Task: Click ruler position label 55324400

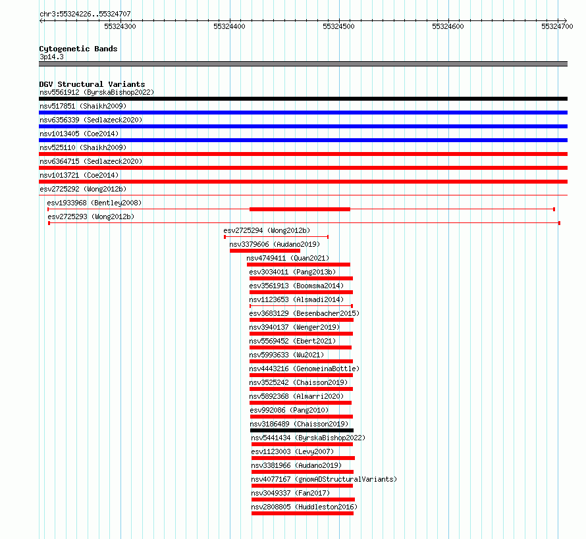Action: coord(230,26)
